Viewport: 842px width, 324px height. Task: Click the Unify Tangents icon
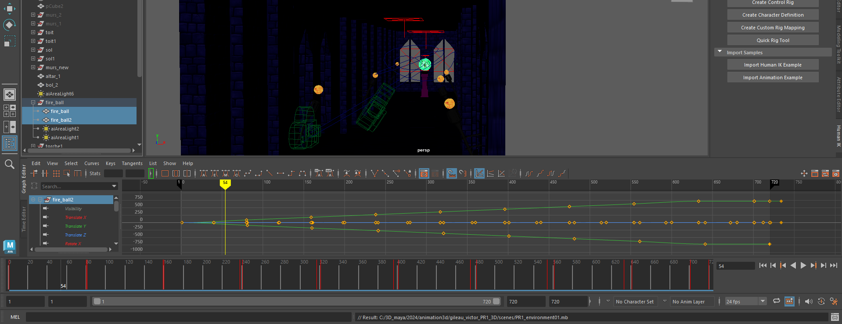point(385,173)
